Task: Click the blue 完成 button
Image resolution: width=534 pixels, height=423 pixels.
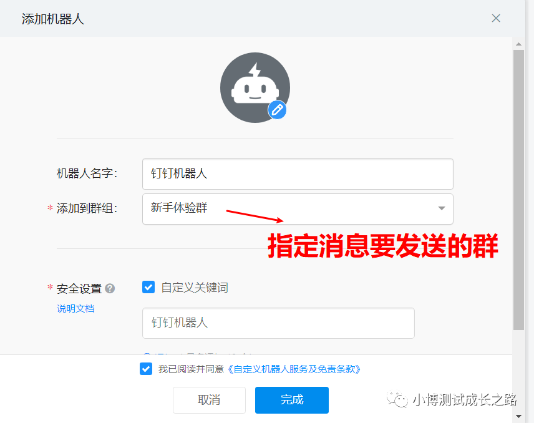Action: [292, 400]
